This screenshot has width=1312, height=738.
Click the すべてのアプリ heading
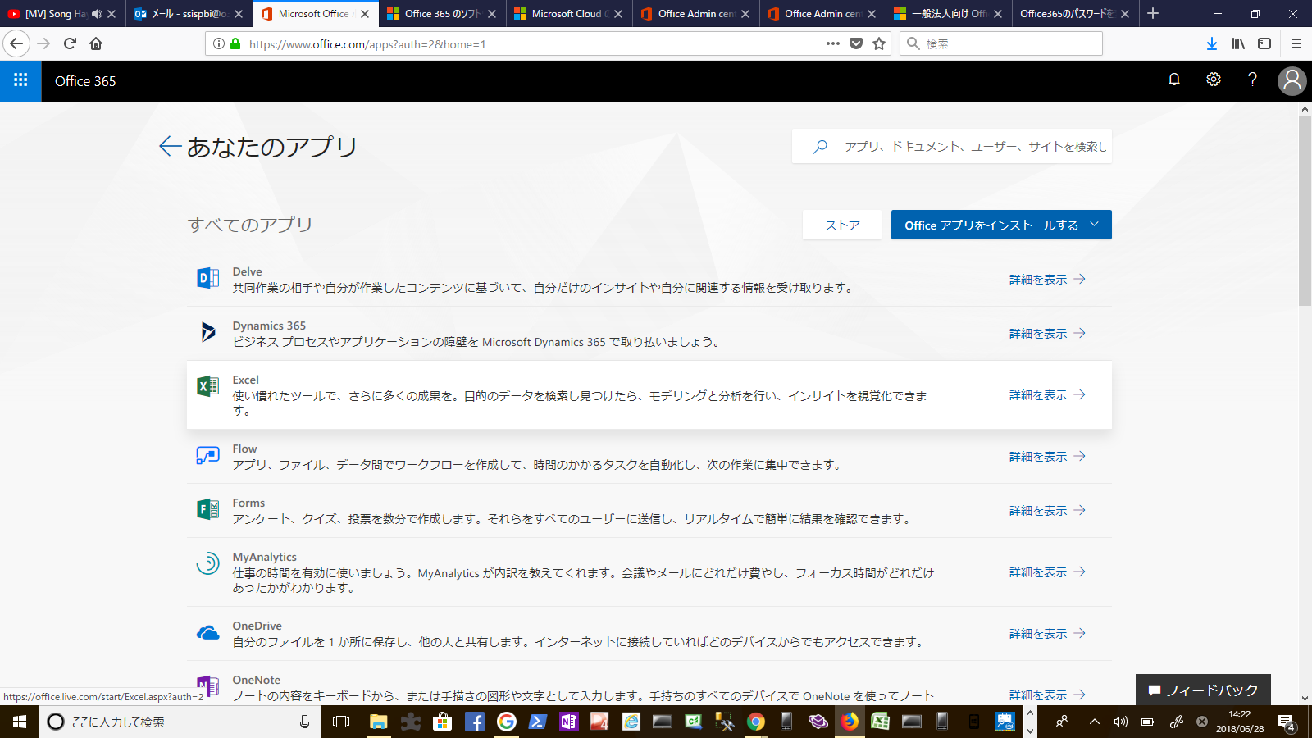click(250, 225)
